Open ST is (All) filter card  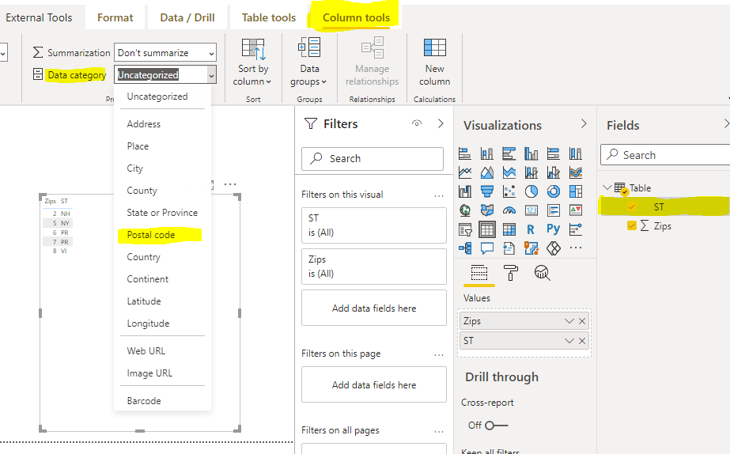(x=374, y=225)
